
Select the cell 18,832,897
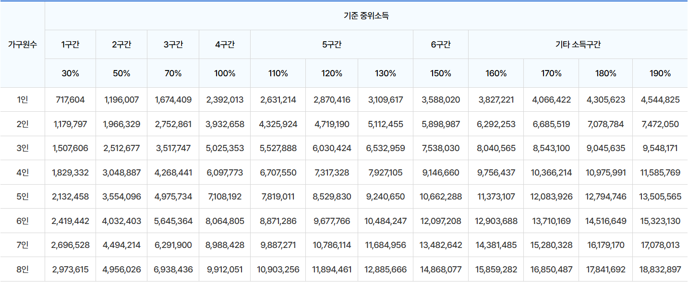tap(660, 270)
